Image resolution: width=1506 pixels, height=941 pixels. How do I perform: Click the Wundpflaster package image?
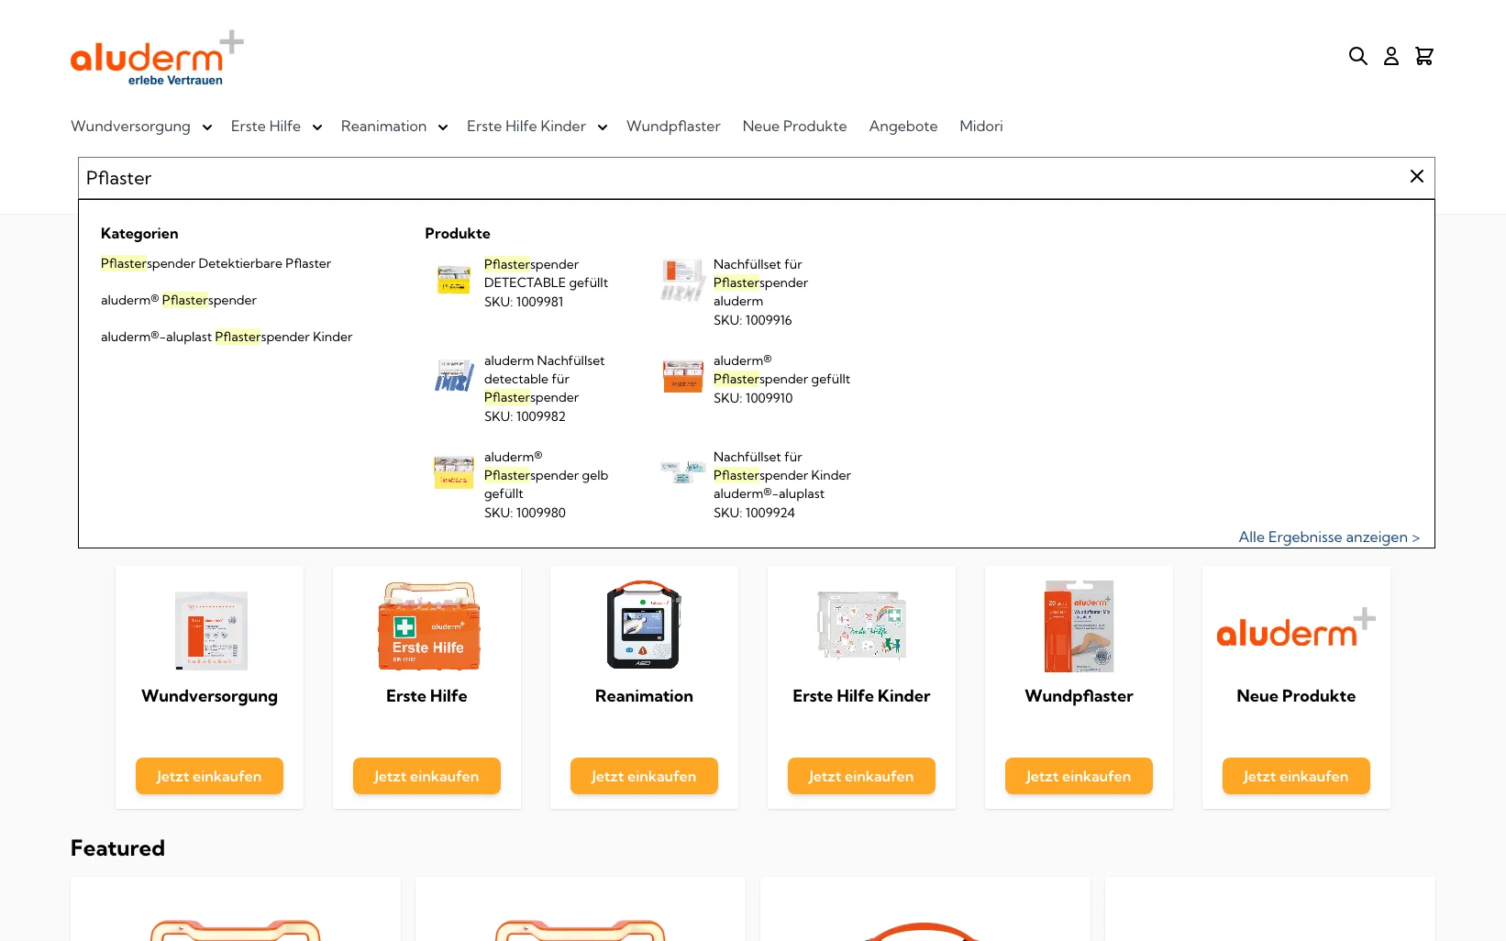(1079, 626)
